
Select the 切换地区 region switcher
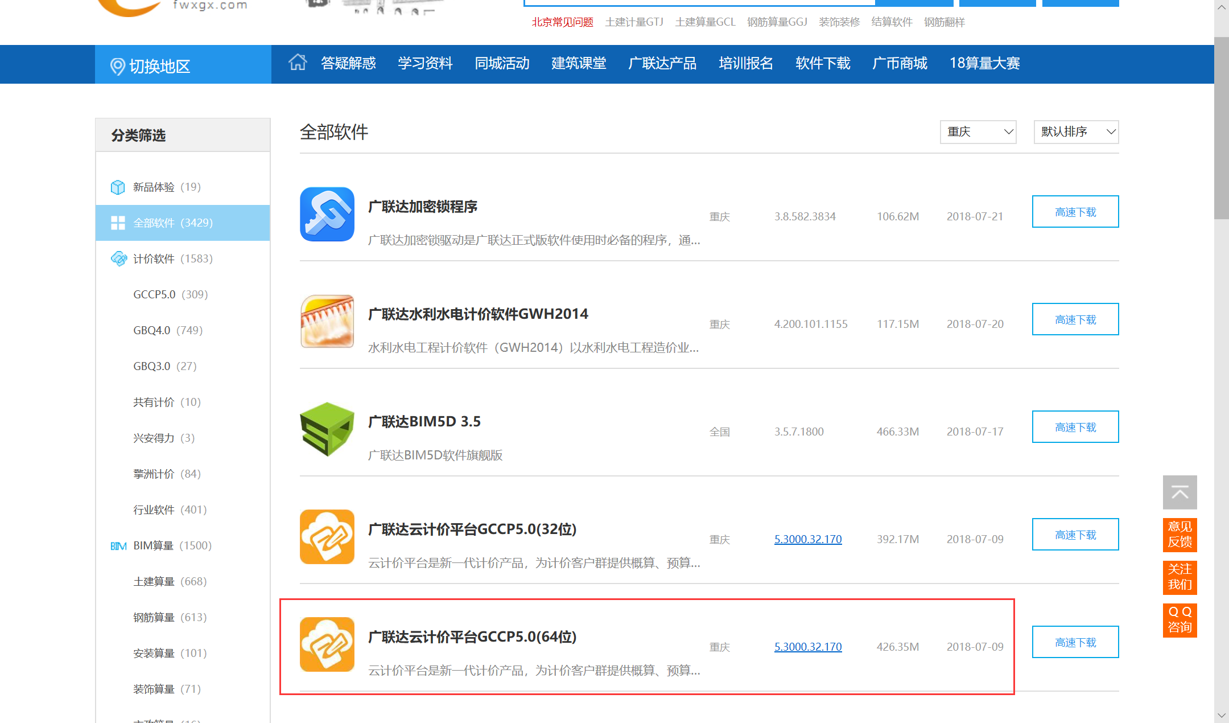tap(183, 64)
